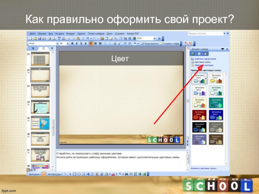This screenshot has width=259, height=194.
Task: Apply the dark red color scheme
Action: tap(199, 115)
